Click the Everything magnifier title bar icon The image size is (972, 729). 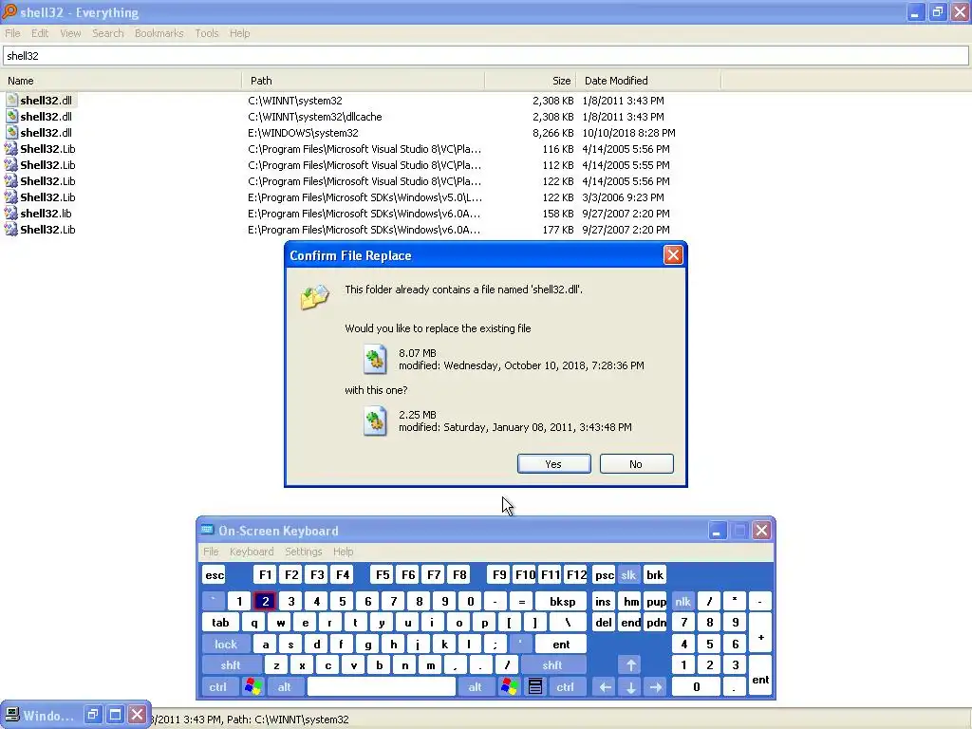[x=9, y=11]
